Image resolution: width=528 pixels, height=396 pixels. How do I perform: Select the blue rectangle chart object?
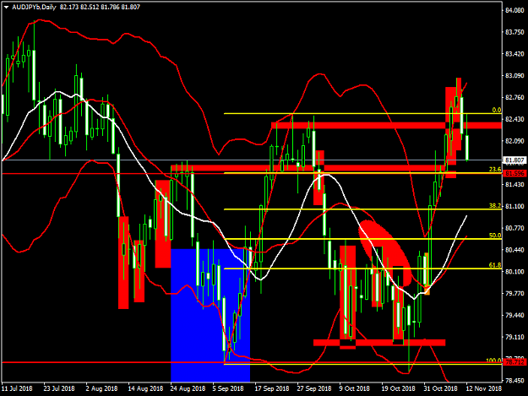[x=210, y=315]
